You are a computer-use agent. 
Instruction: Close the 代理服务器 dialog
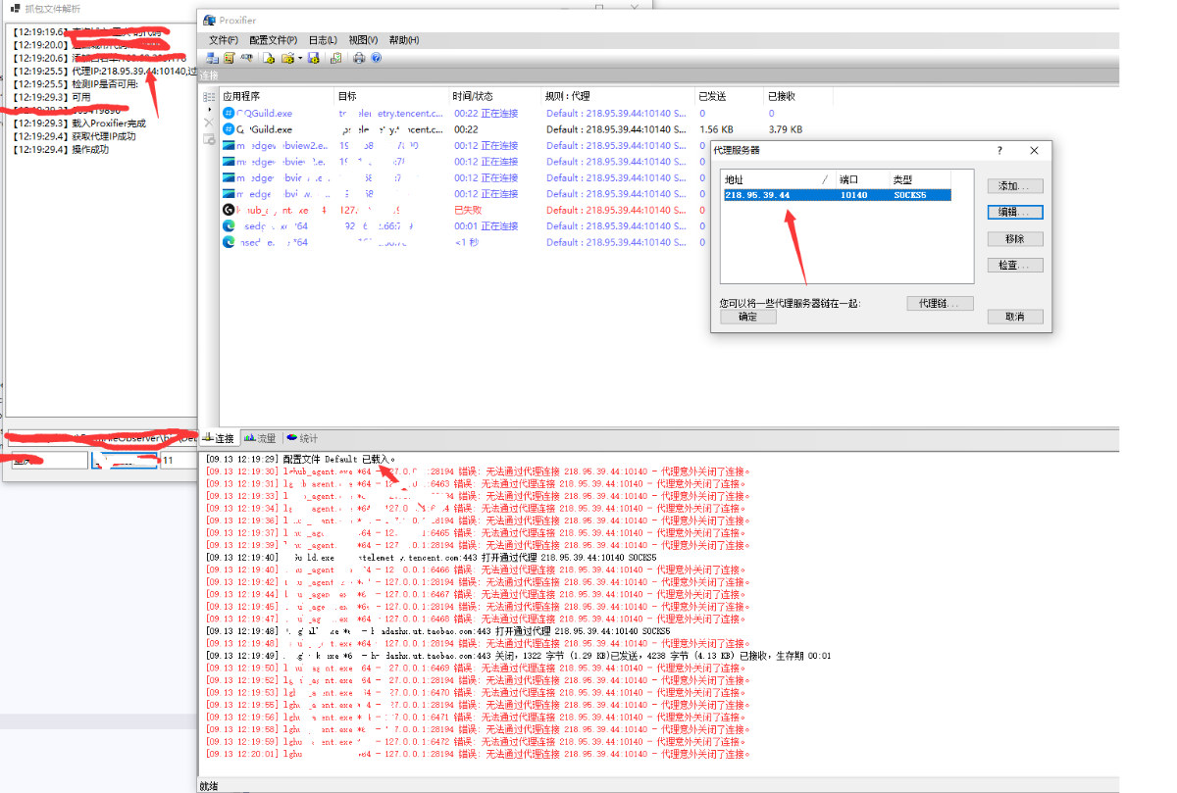pos(1034,151)
